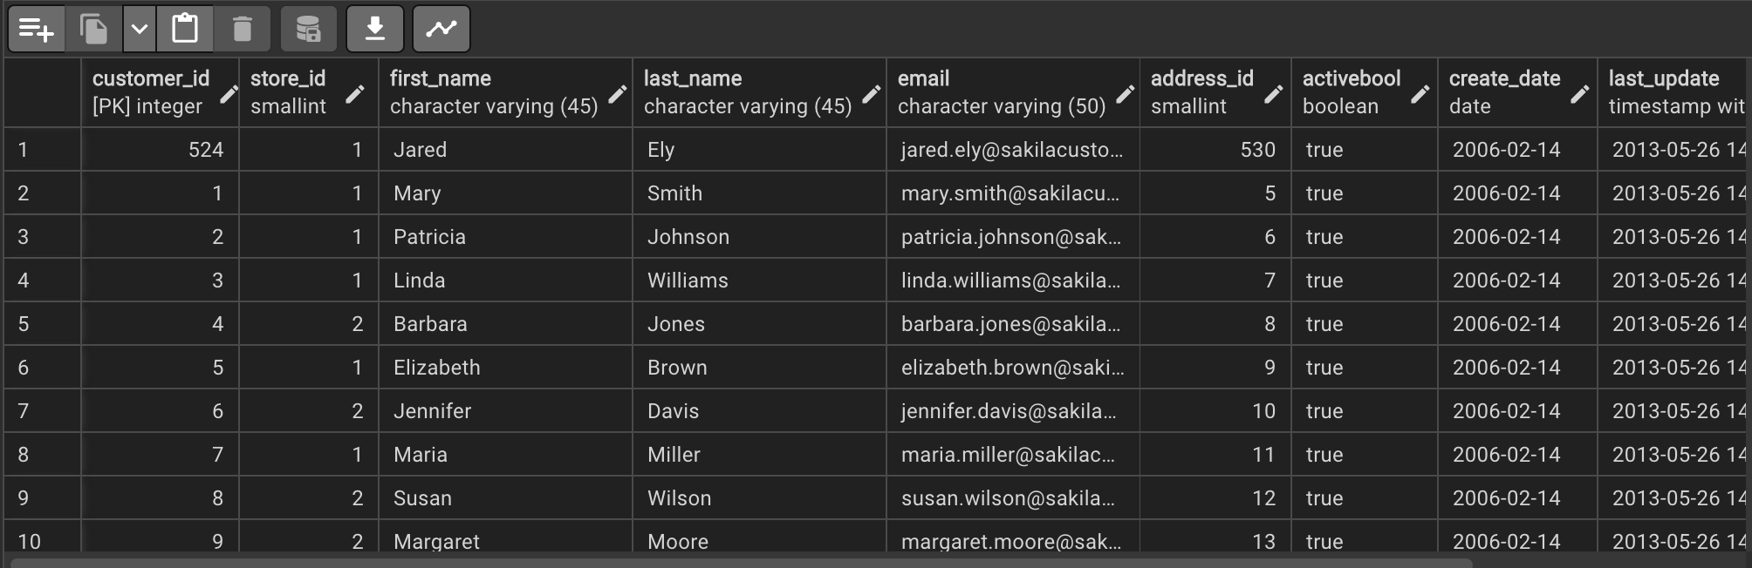Click the Graph visualiser icon
The height and width of the screenshot is (568, 1752).
point(441,29)
